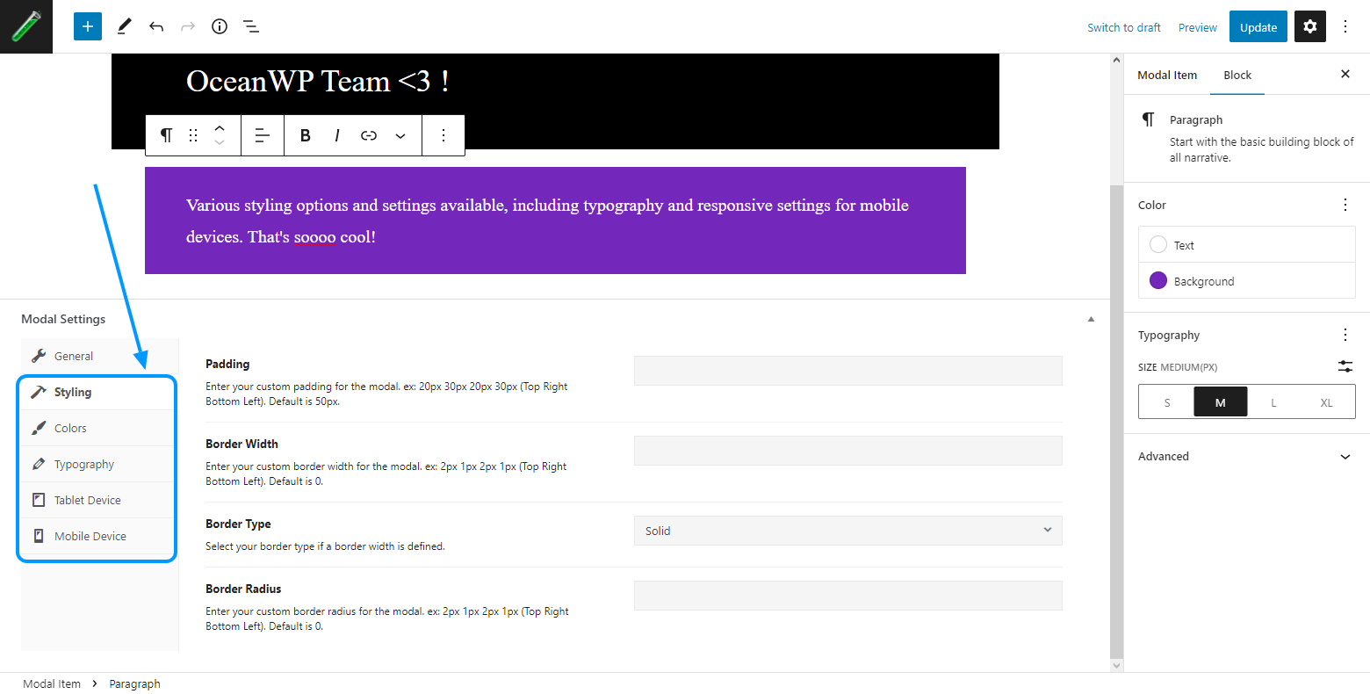
Task: Select font size M
Action: click(1220, 402)
